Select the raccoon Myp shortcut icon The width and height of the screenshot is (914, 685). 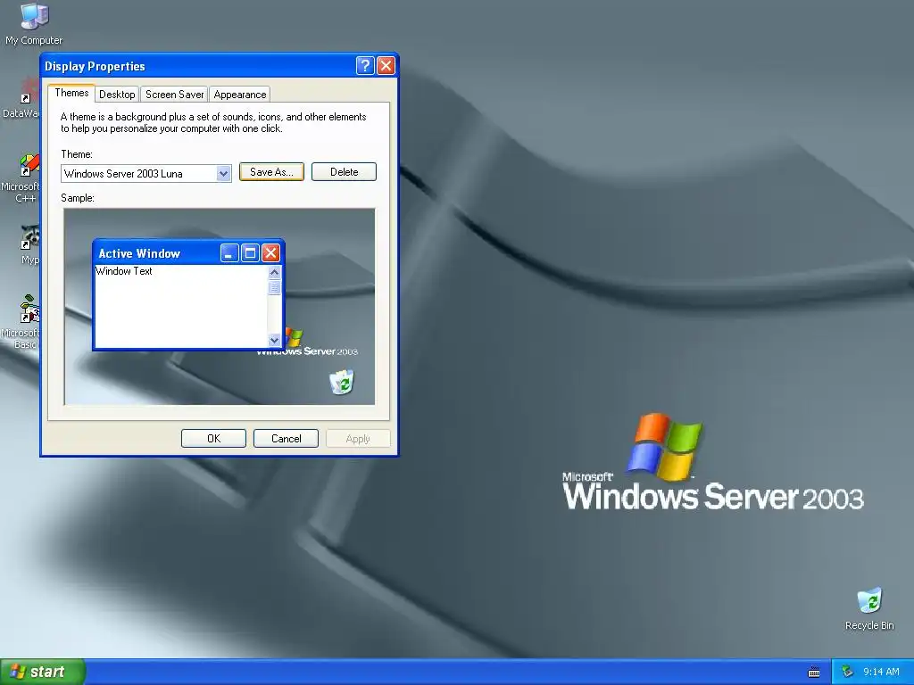(29, 244)
